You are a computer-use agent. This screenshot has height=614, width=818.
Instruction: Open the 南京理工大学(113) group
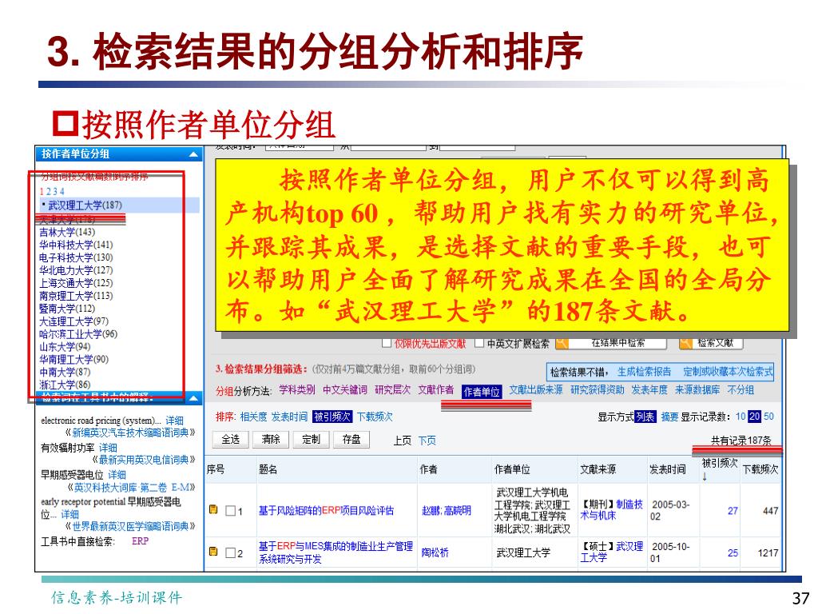[x=76, y=296]
